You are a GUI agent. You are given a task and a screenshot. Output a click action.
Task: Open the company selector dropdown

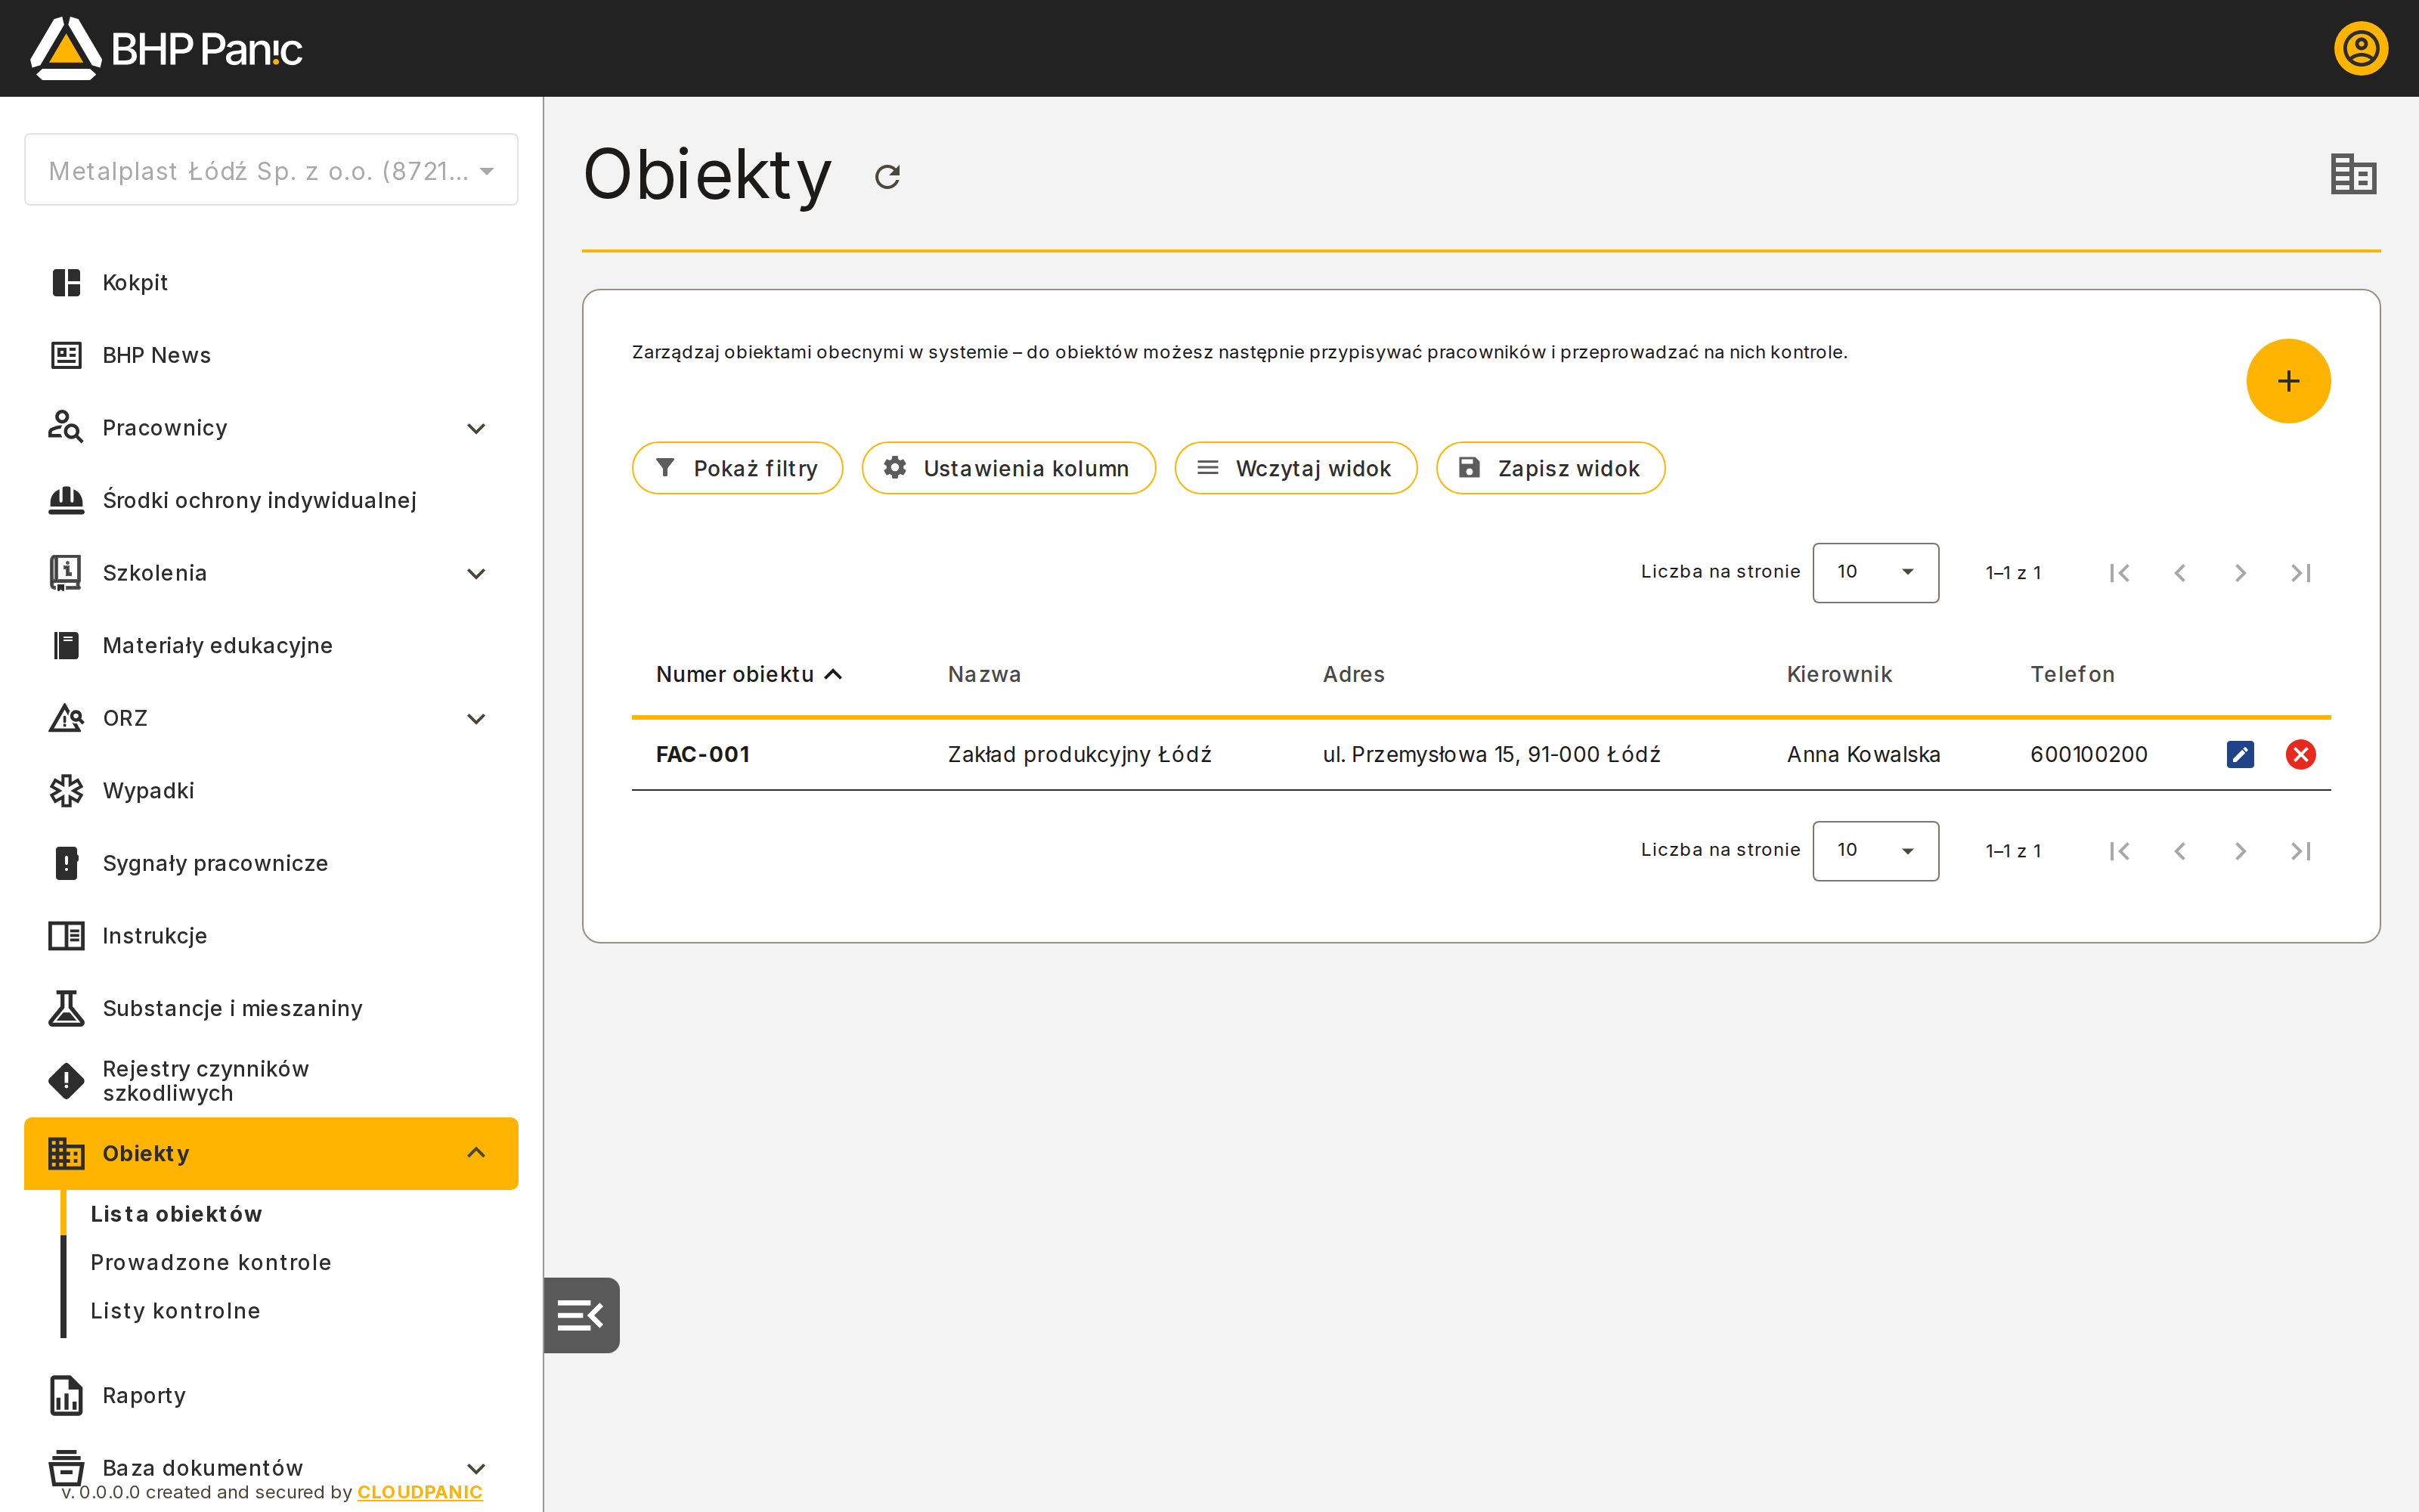pos(271,170)
